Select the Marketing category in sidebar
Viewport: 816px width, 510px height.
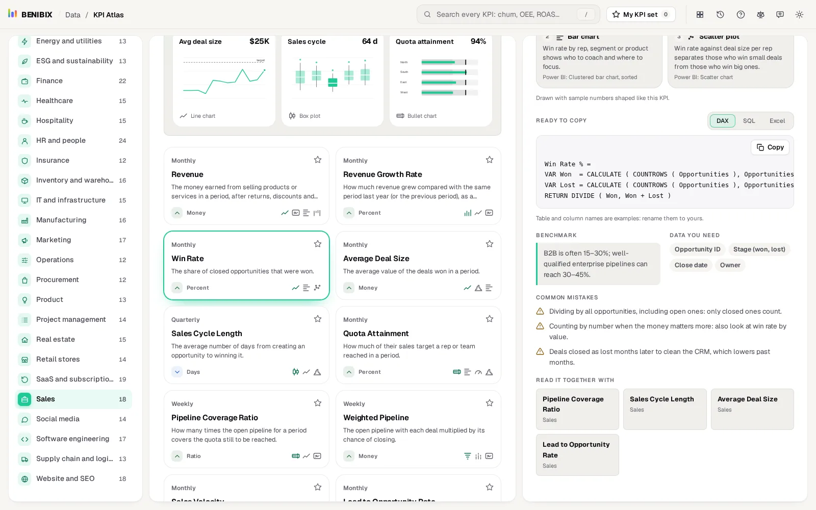click(73, 240)
